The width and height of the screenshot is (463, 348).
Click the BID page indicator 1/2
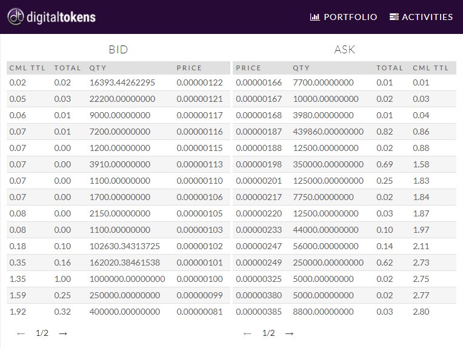tap(42, 333)
